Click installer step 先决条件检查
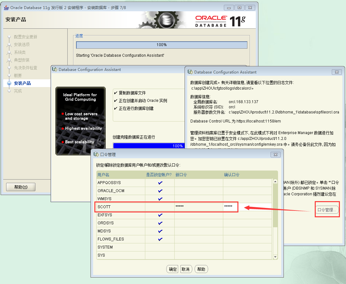346x284 pixels. coord(25,68)
